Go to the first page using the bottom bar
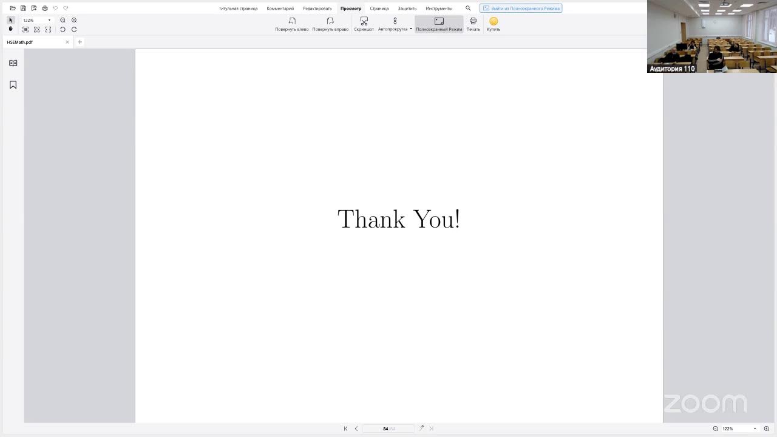Image resolution: width=777 pixels, height=437 pixels. tap(346, 429)
